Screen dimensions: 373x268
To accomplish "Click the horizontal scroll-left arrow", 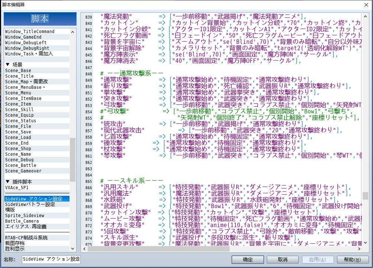I will [x=84, y=249].
